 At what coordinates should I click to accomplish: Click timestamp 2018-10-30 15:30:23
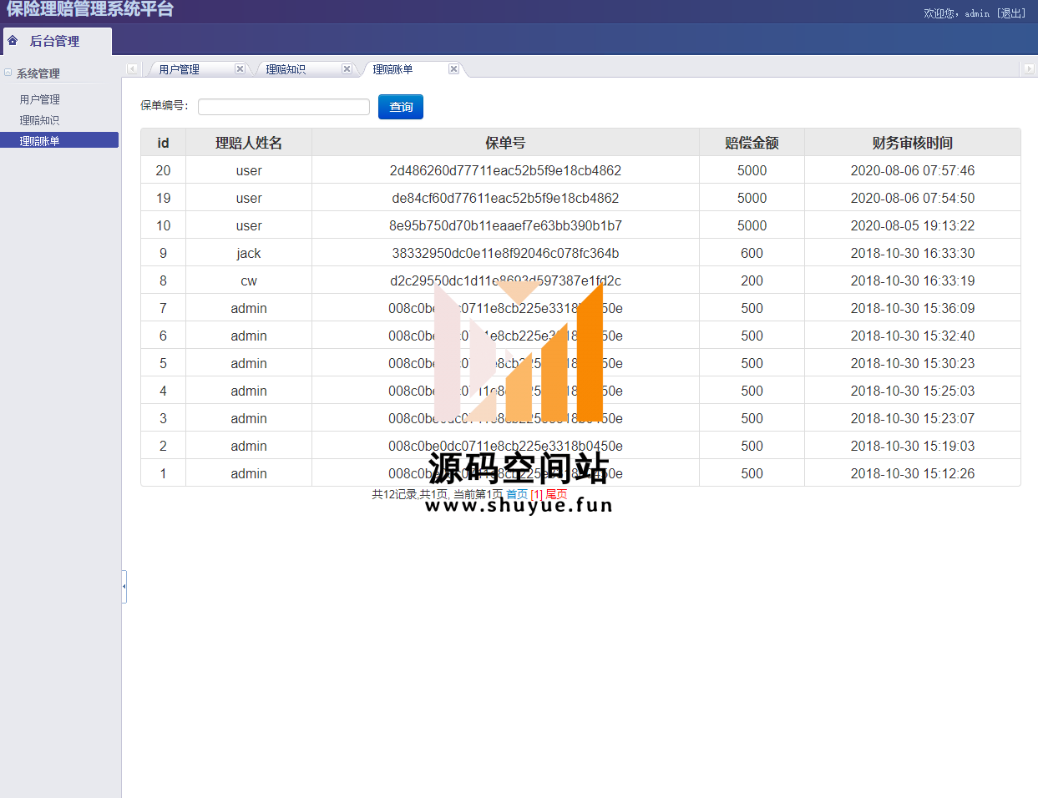[913, 363]
